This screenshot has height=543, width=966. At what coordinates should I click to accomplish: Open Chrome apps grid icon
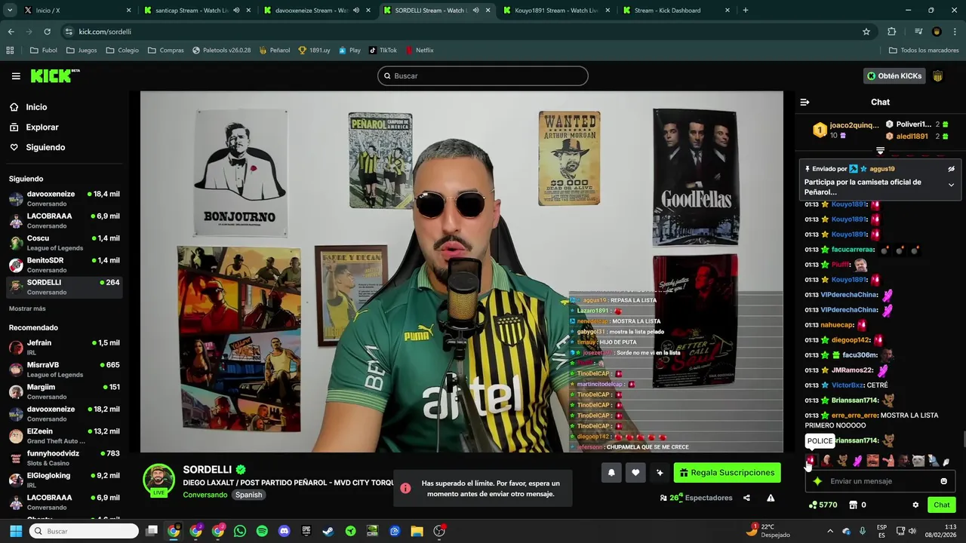coord(10,51)
